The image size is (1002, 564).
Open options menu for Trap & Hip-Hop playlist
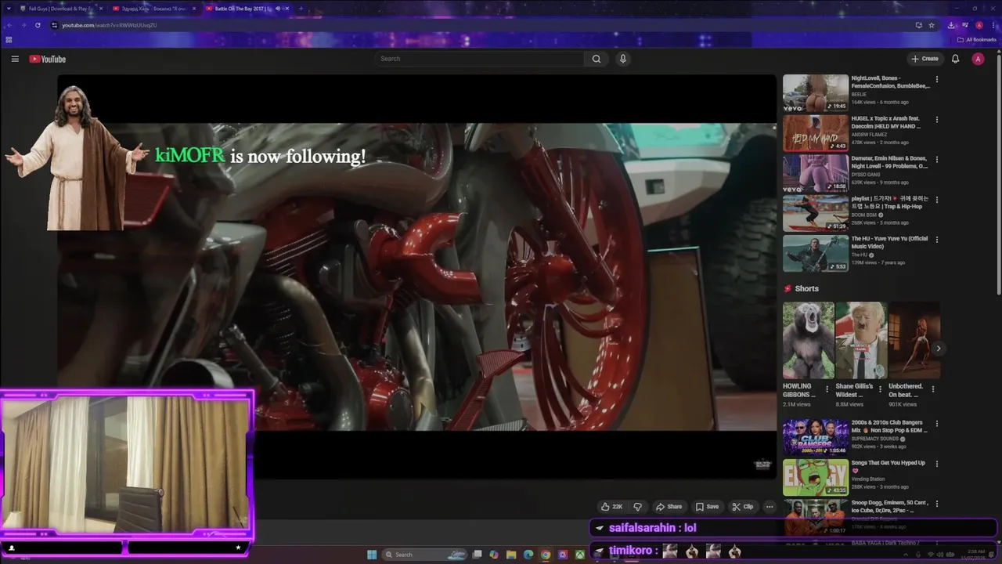tap(937, 199)
